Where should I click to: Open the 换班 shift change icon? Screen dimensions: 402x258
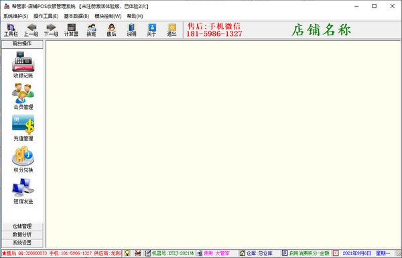(x=92, y=30)
